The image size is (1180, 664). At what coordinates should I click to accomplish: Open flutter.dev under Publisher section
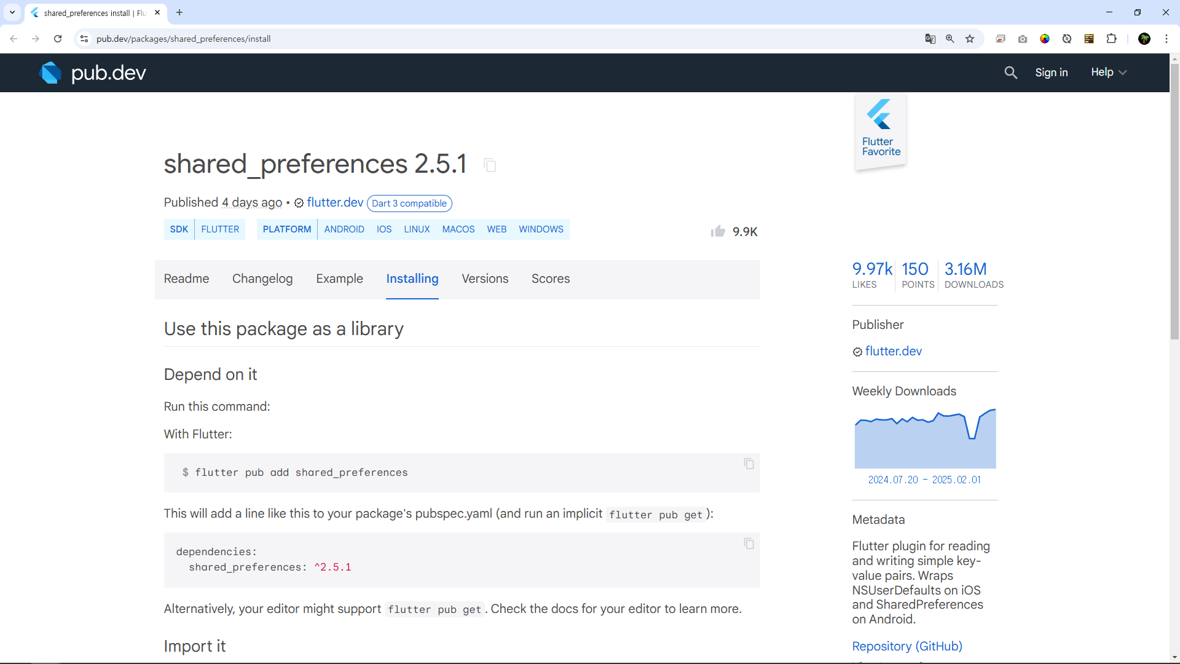click(894, 351)
